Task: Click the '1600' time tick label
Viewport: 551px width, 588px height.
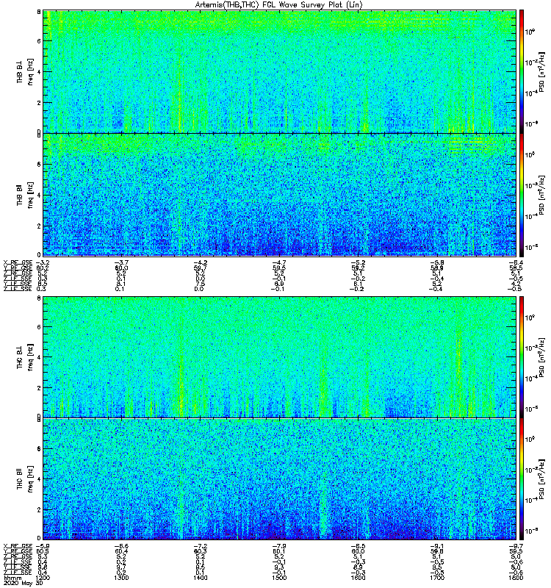Action: click(358, 578)
